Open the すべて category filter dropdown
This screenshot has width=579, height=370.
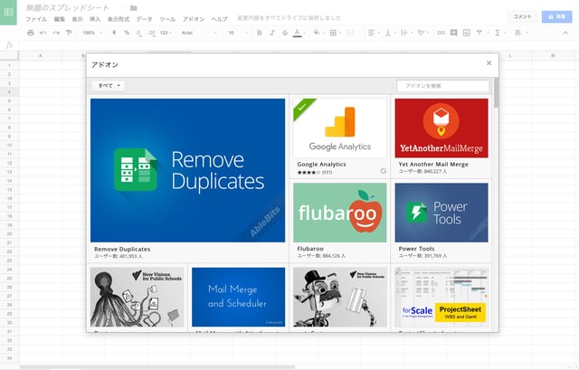[109, 86]
